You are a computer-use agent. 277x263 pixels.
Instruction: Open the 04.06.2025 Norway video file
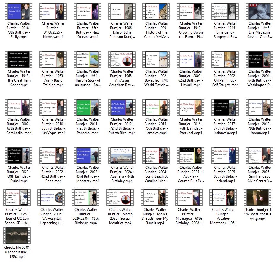point(53,12)
